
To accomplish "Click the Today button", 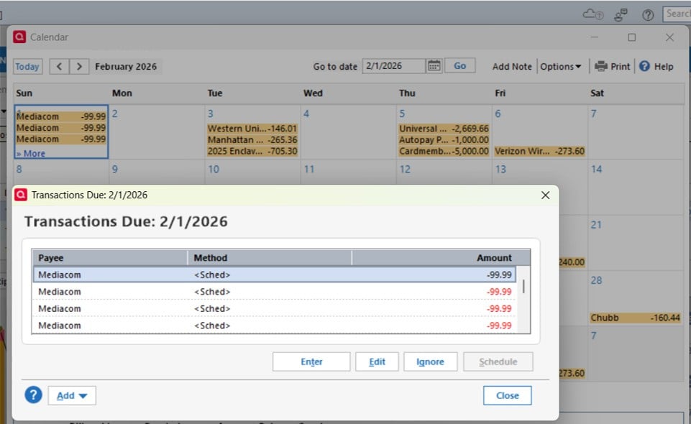I will 27,67.
